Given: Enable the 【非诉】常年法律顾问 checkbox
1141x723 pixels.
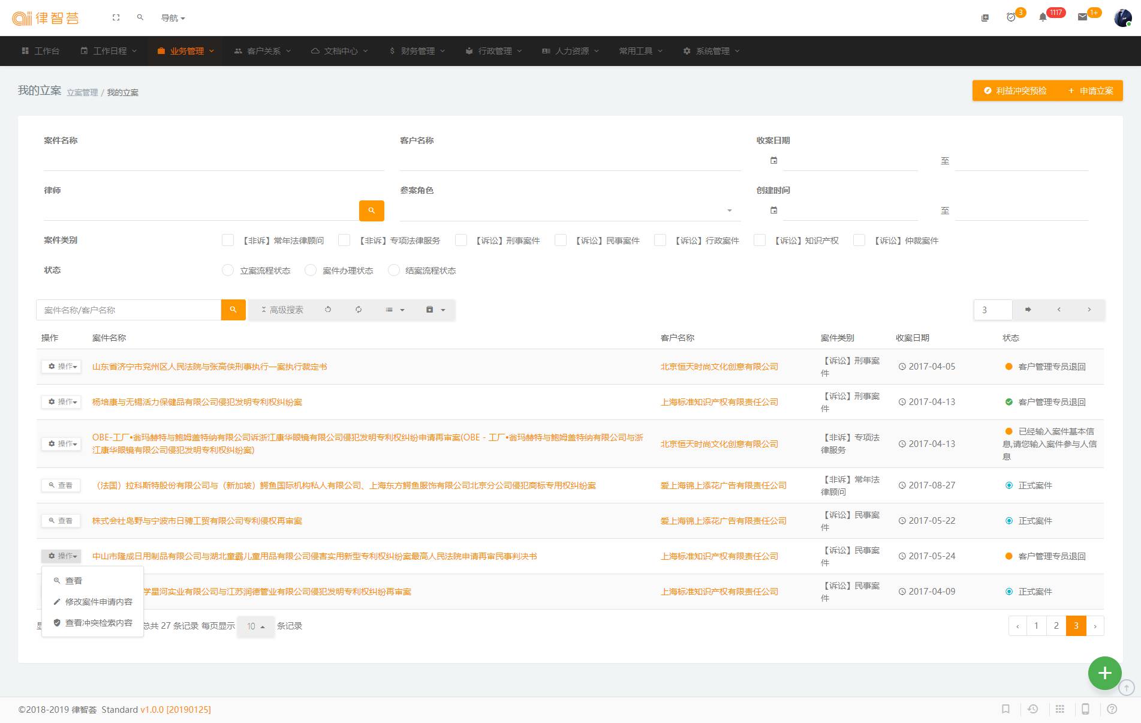Looking at the screenshot, I should coord(228,240).
